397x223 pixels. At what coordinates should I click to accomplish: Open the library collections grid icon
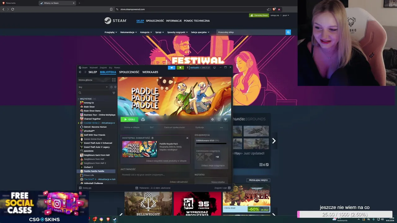(114, 80)
